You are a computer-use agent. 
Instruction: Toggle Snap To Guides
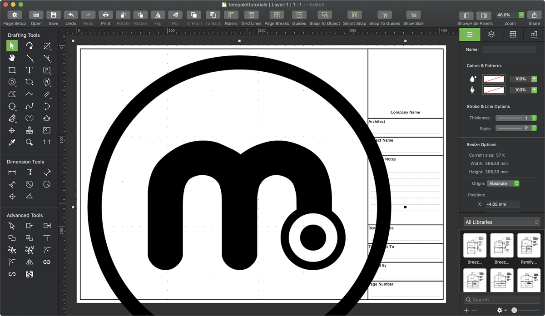pyautogui.click(x=385, y=15)
